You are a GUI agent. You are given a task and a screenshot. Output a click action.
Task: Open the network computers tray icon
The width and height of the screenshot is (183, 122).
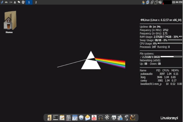tap(148, 2)
